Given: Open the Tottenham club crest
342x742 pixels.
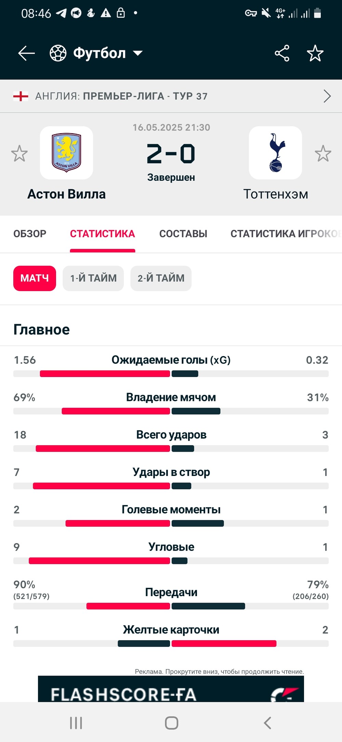Looking at the screenshot, I should point(275,153).
